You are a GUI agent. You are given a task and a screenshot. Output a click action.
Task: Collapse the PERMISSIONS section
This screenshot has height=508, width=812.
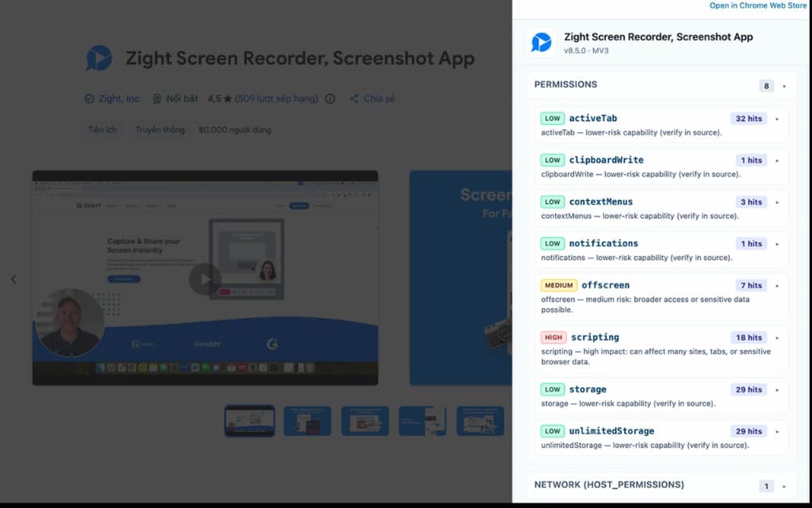point(784,86)
